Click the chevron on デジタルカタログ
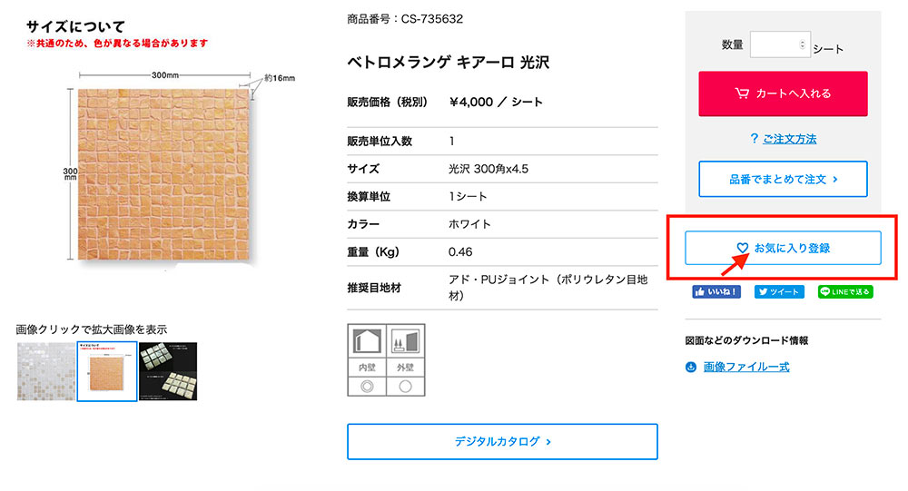The width and height of the screenshot is (908, 491). (x=549, y=442)
